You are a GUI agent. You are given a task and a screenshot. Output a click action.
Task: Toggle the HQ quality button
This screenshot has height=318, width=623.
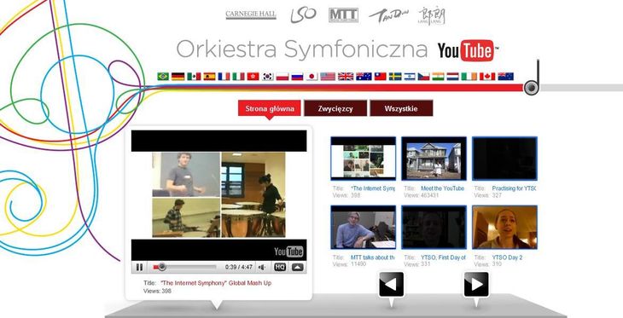280,267
